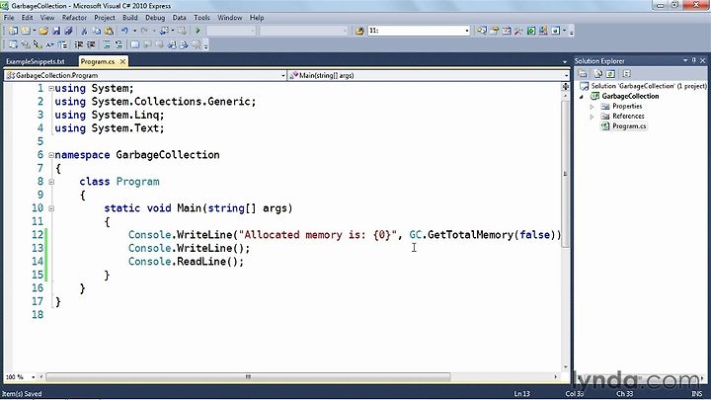Toggle a bookmark on the current line
Viewport: 711px width, 400px height.
tap(134, 44)
